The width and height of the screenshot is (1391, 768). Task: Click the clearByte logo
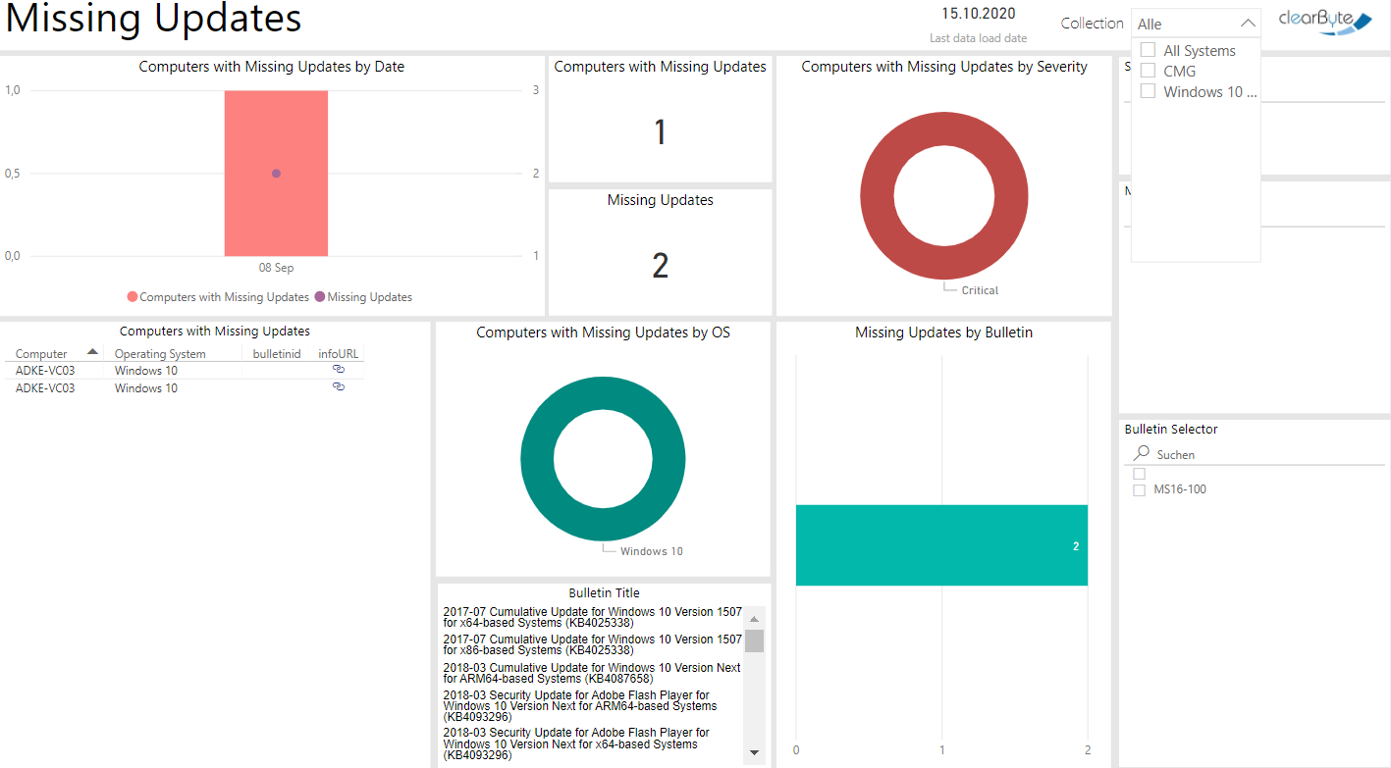[x=1324, y=23]
